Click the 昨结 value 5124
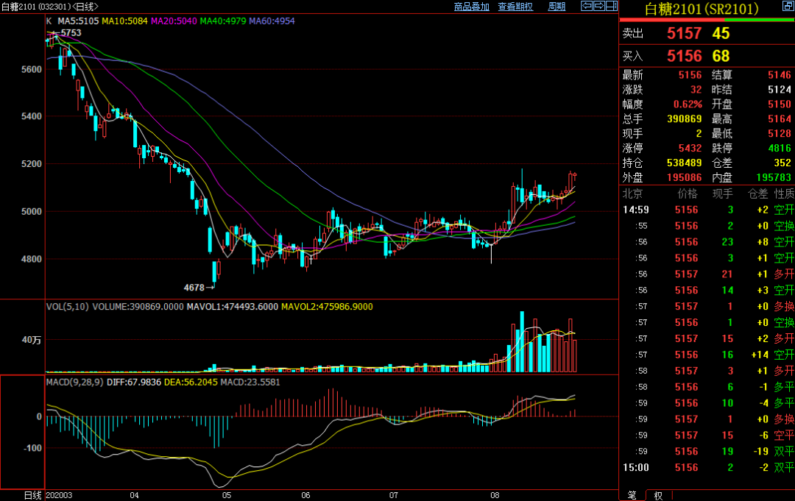This screenshot has width=795, height=501. [x=780, y=90]
